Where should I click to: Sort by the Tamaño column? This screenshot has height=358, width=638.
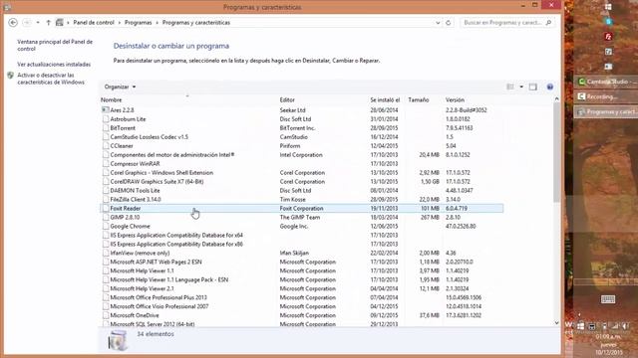coord(419,99)
